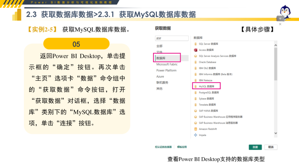Select SAP Business Warehouse 应用程序服务器 entry

coord(221,117)
